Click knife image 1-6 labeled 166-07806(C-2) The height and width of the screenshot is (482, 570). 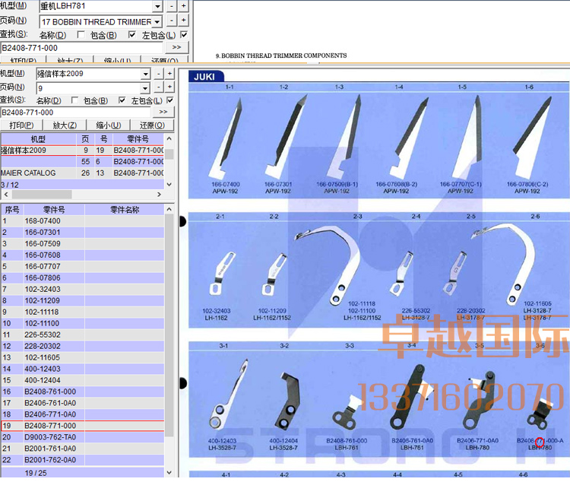(x=532, y=138)
